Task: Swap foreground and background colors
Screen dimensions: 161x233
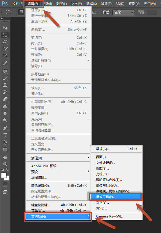Action: tap(7, 169)
